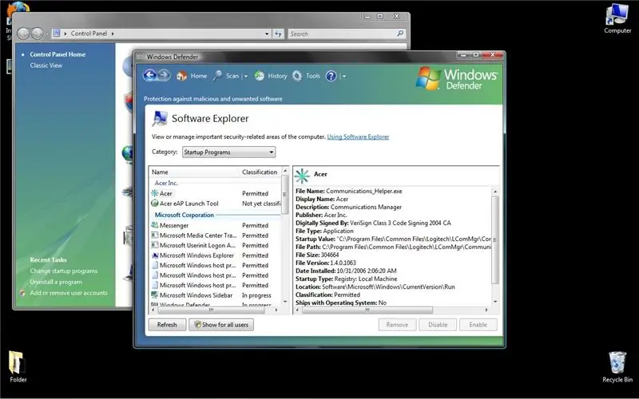Click the blue Help question mark icon
Image resolution: width=639 pixels, height=399 pixels.
pos(331,76)
